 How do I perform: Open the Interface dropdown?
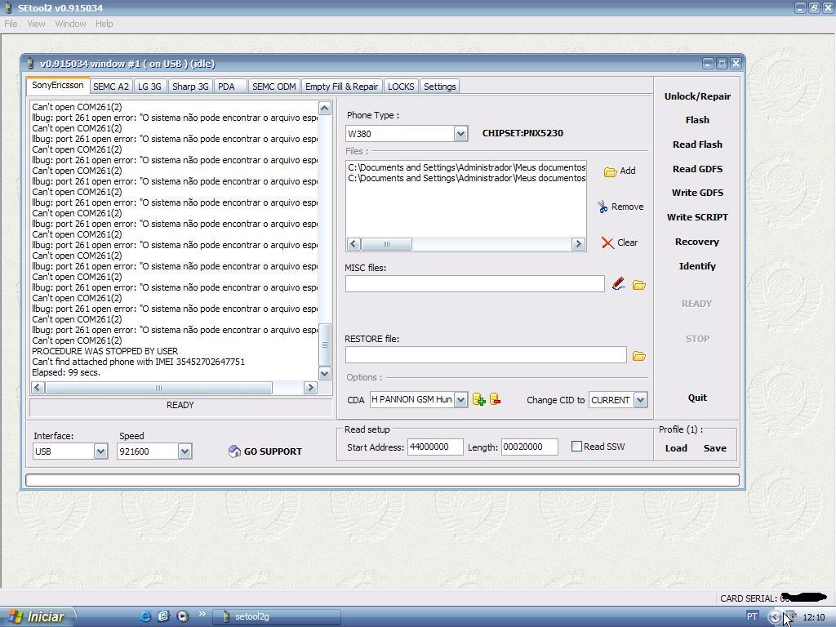[100, 451]
